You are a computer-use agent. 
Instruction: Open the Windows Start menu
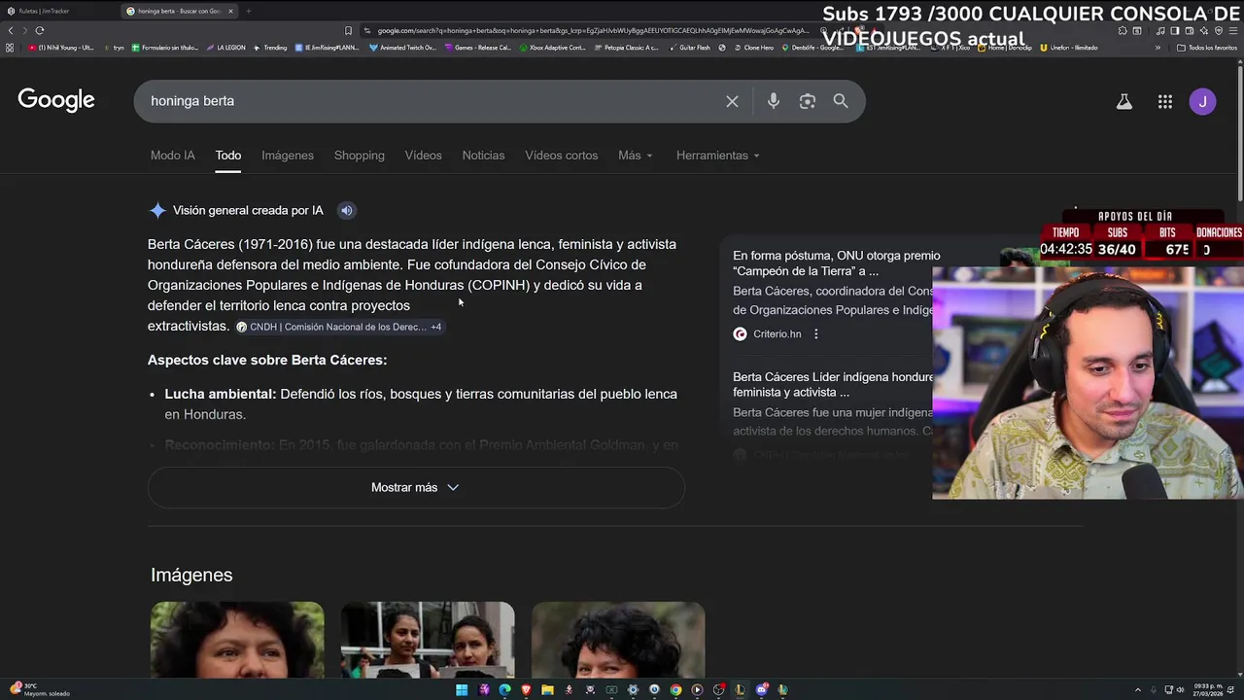(x=462, y=690)
